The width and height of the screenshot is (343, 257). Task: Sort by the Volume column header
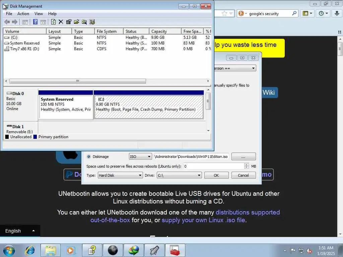[25, 31]
